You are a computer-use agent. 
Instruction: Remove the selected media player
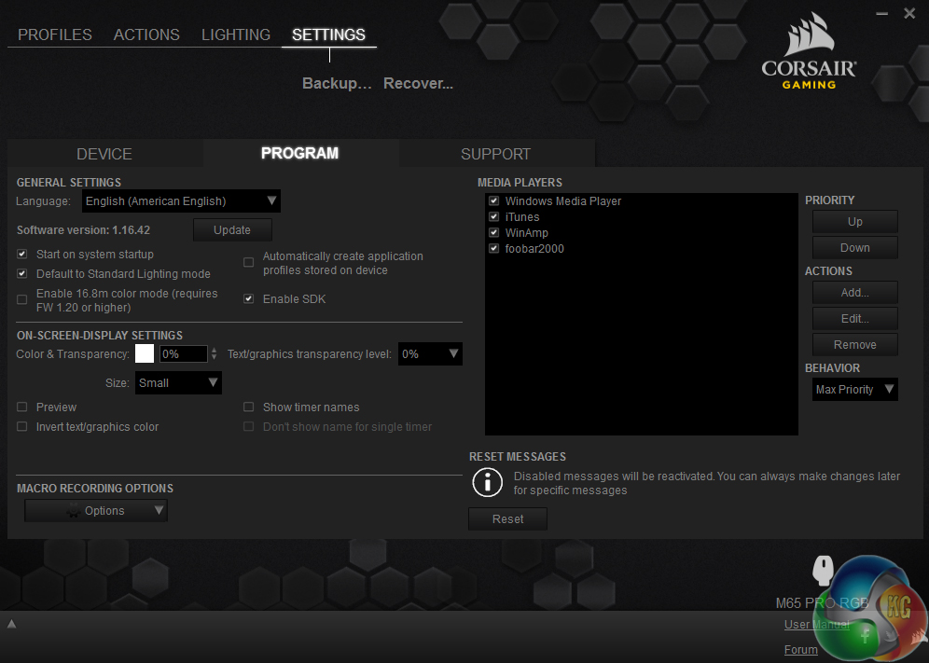coord(855,344)
